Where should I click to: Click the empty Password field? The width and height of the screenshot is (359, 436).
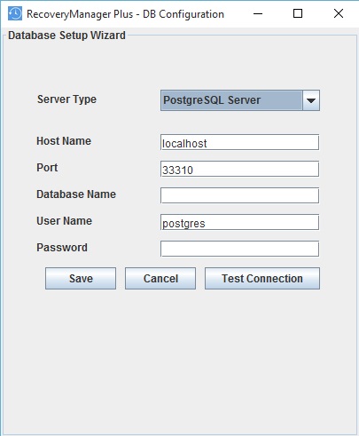(239, 249)
